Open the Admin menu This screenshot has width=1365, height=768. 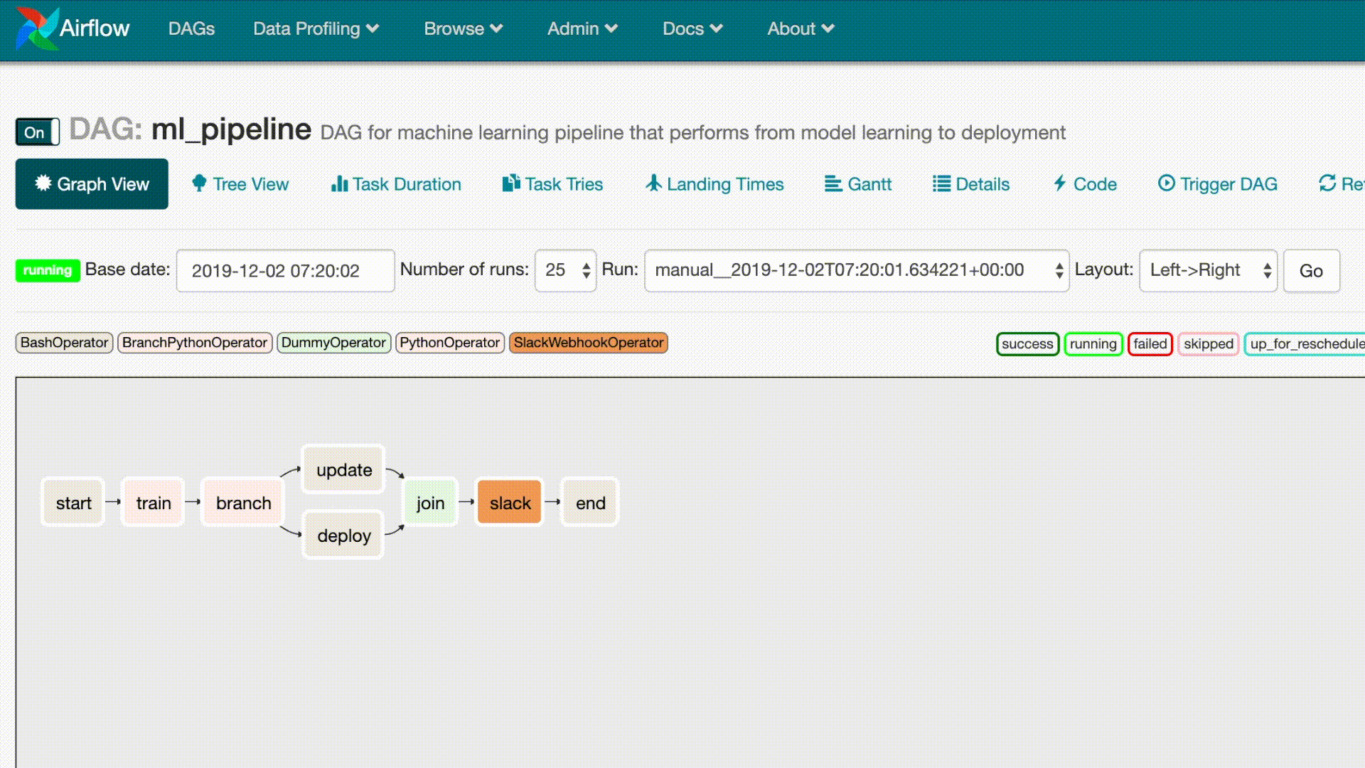pos(582,28)
